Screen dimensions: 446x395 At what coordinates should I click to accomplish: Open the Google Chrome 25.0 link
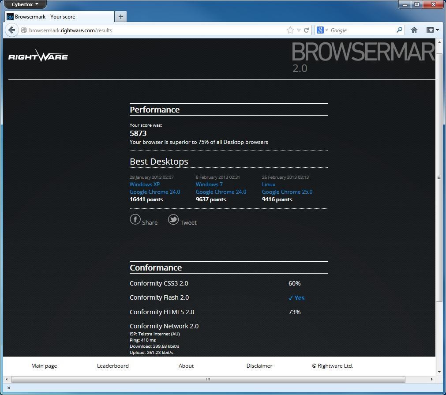(287, 192)
